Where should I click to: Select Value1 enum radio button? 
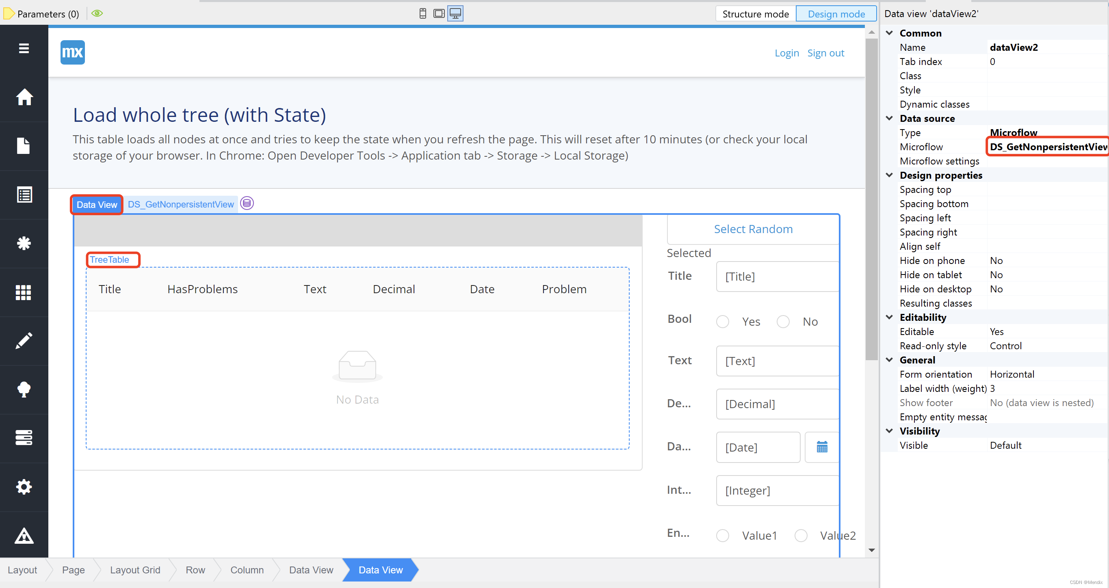coord(722,536)
